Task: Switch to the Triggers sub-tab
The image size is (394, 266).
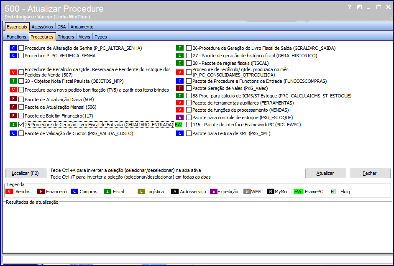Action: pyautogui.click(x=66, y=37)
